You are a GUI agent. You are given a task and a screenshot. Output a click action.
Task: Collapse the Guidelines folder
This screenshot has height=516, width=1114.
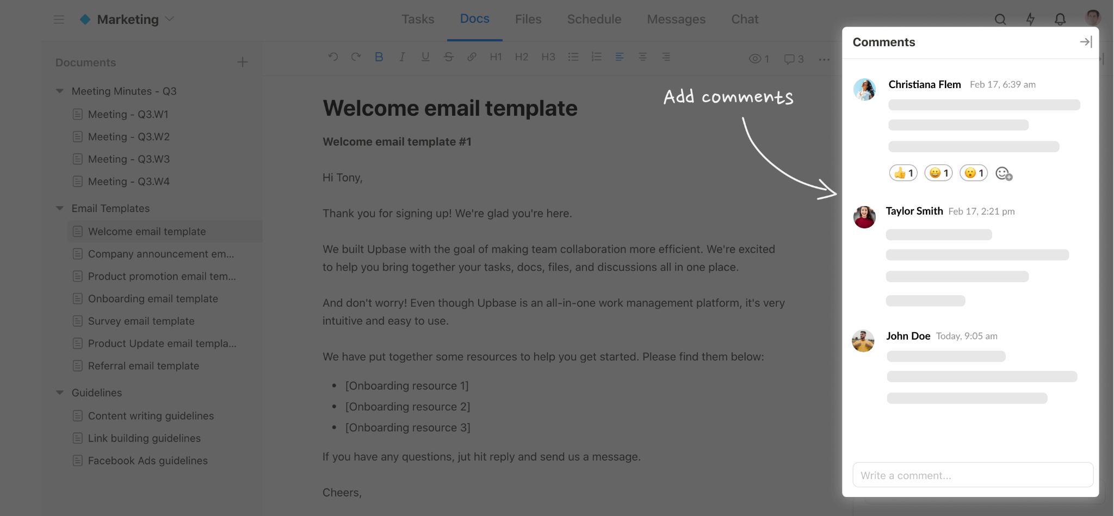click(x=60, y=393)
